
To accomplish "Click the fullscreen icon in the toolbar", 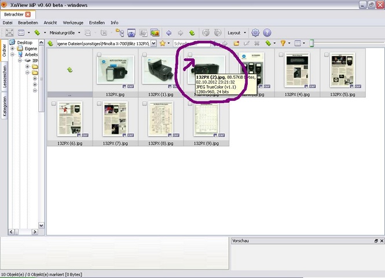I will click(x=9, y=32).
